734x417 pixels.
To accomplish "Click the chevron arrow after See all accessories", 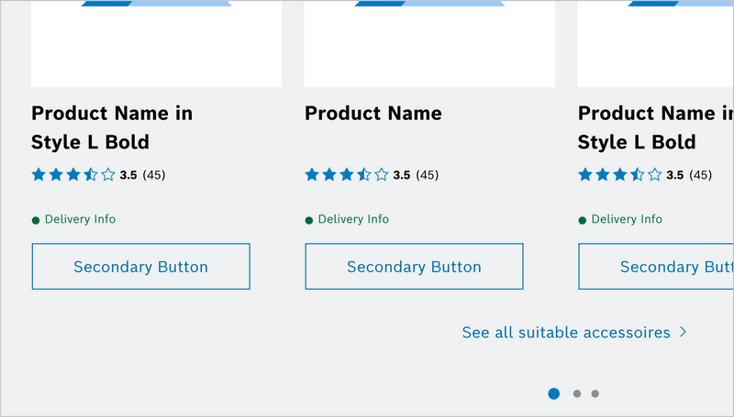I will click(683, 332).
